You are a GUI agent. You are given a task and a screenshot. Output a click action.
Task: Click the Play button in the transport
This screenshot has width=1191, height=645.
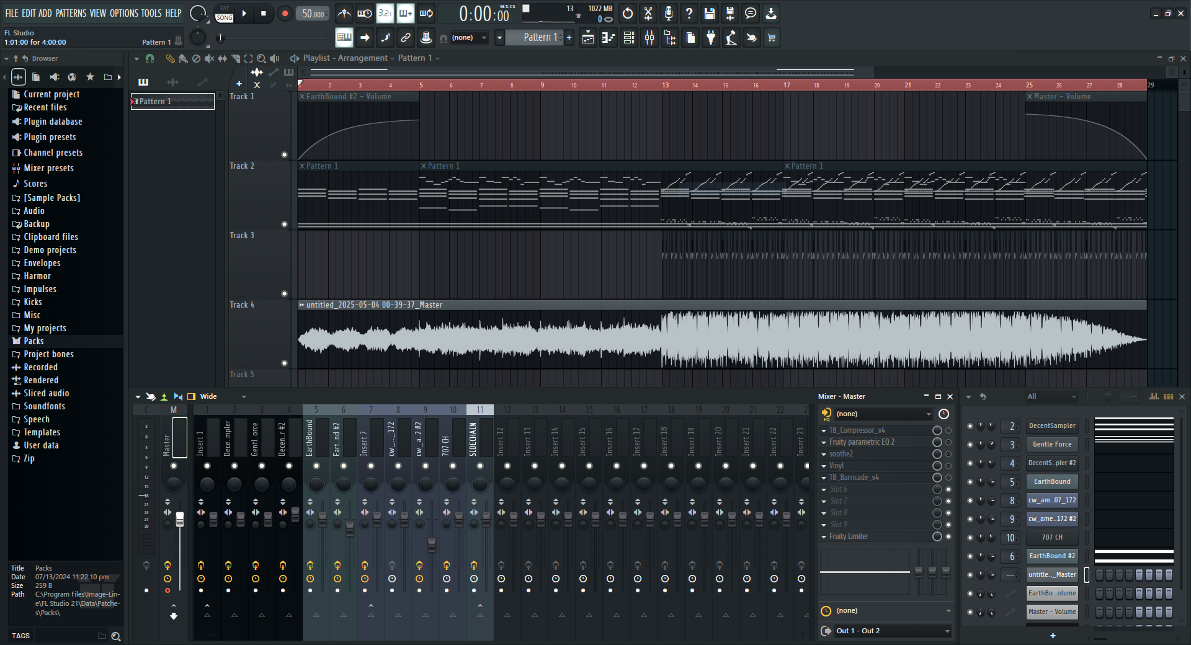[244, 13]
